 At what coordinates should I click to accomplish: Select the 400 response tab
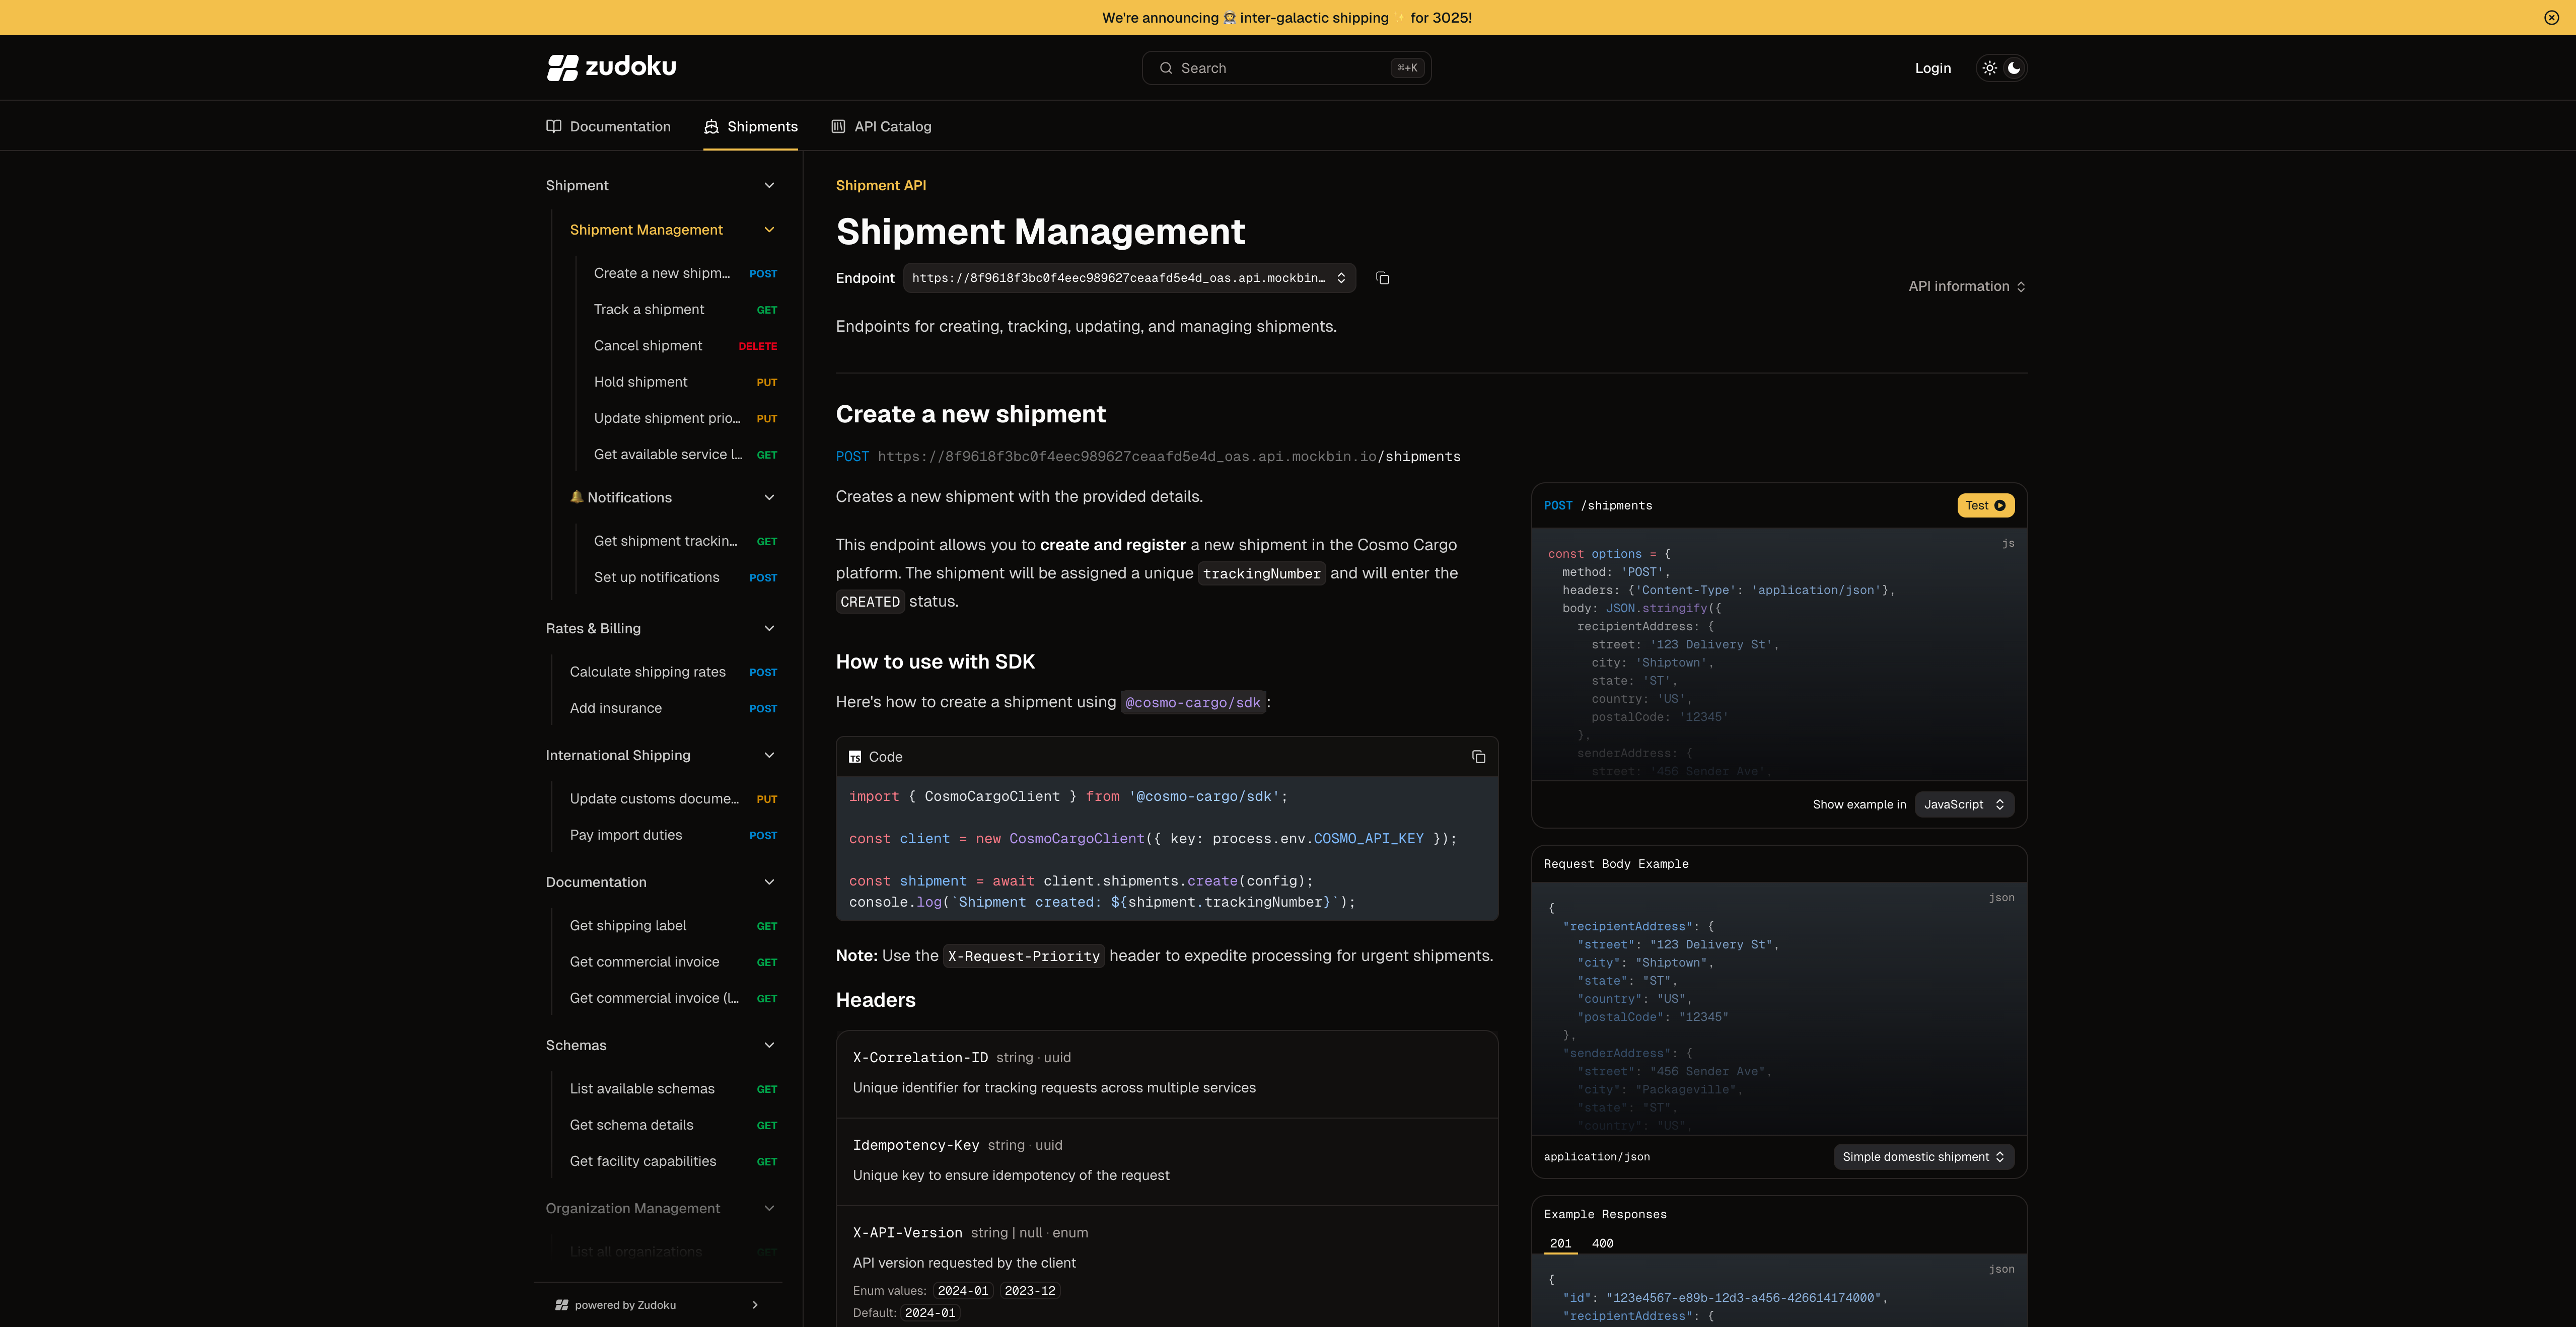pyautogui.click(x=1602, y=1243)
